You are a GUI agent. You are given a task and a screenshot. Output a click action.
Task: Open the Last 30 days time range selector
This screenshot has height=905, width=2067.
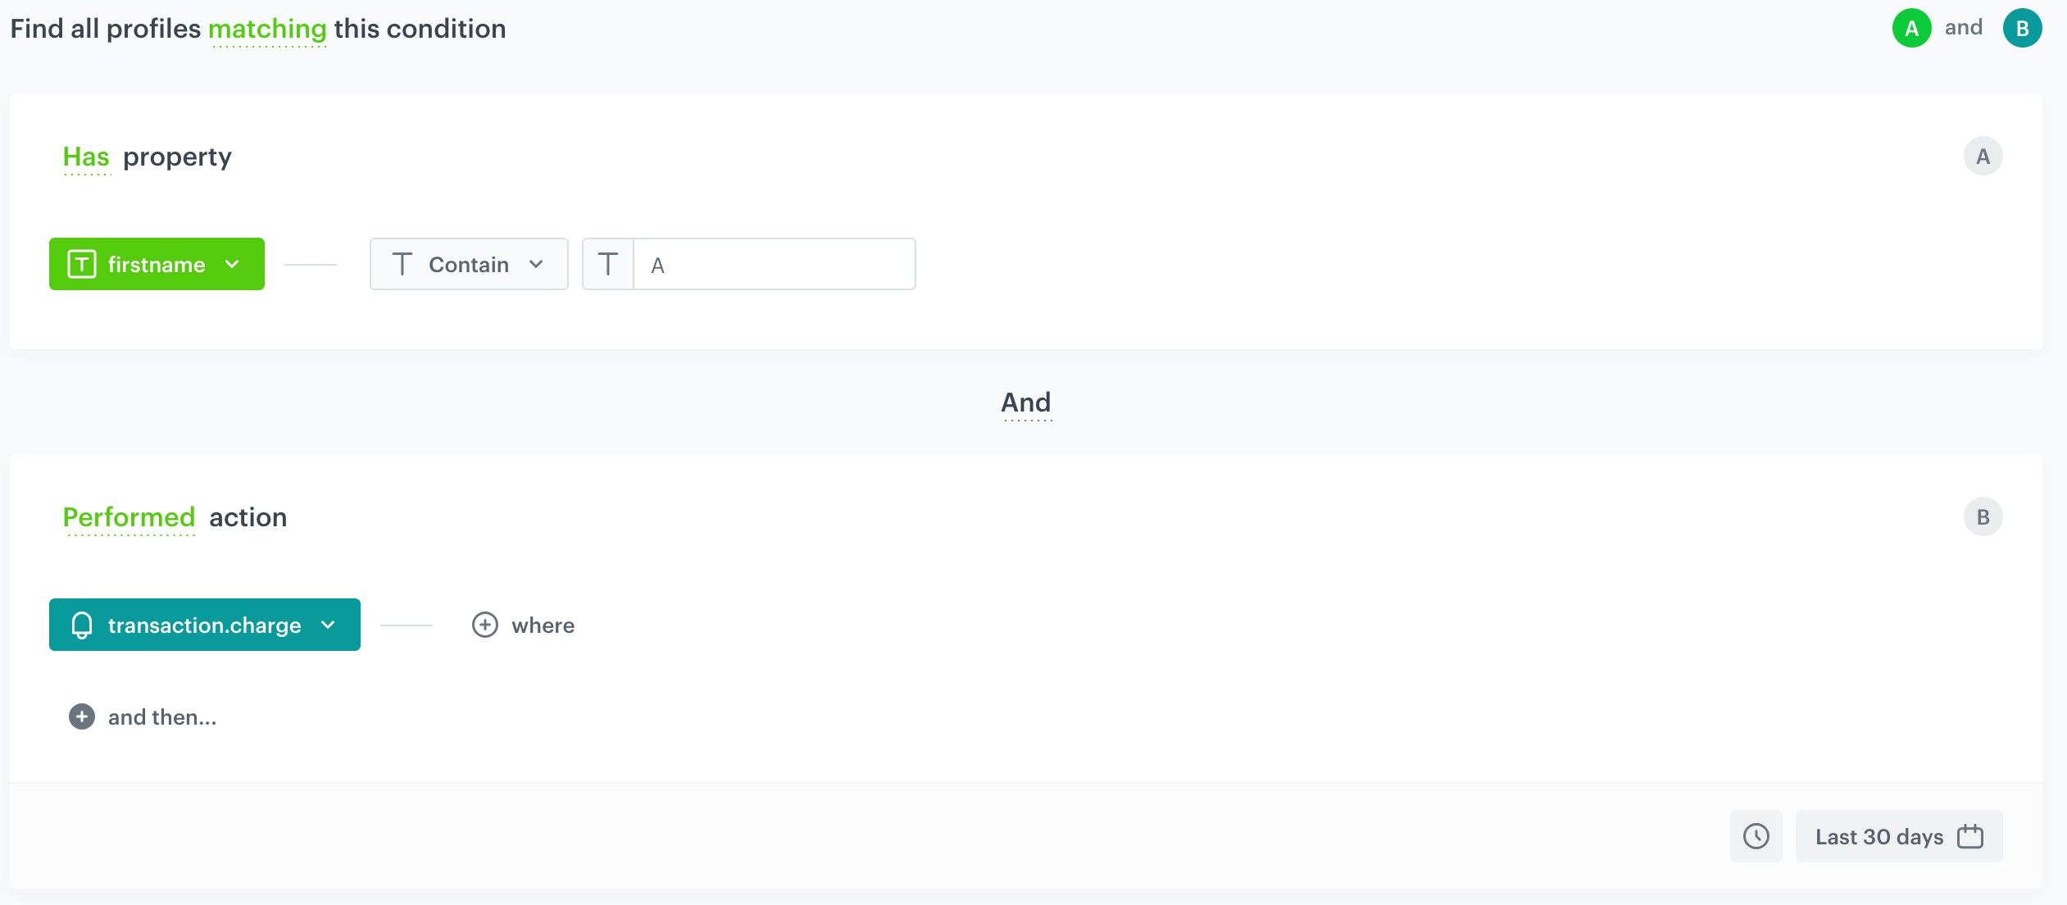1900,836
